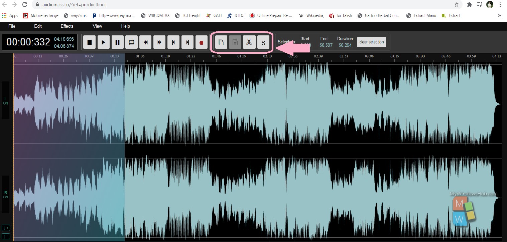Silence the selection with the S button
This screenshot has width=507, height=242.
coord(263,42)
